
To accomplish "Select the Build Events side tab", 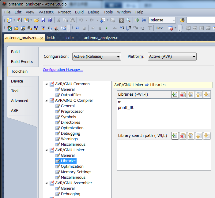I will point(22,62).
